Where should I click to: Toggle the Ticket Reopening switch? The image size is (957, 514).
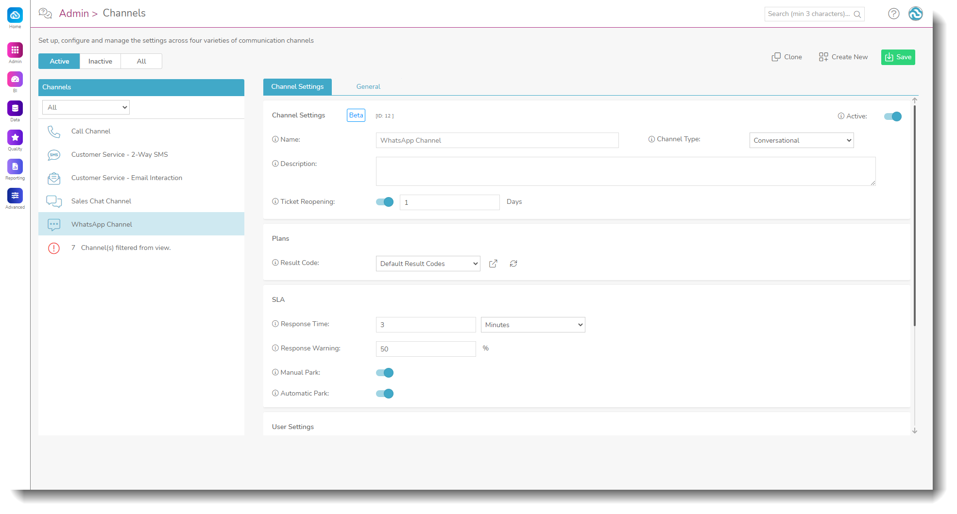point(385,202)
